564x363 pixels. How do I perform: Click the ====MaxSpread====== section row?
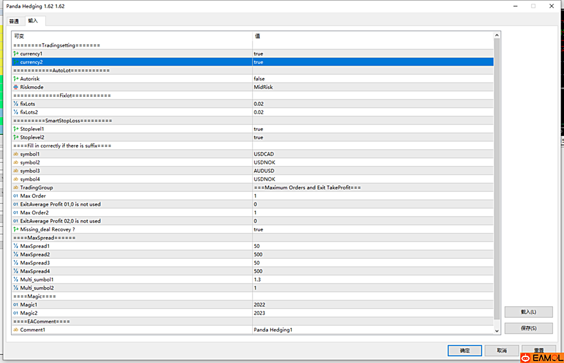253,237
